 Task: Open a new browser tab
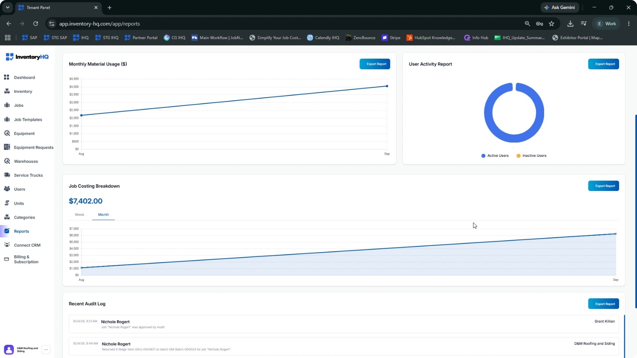[x=109, y=8]
